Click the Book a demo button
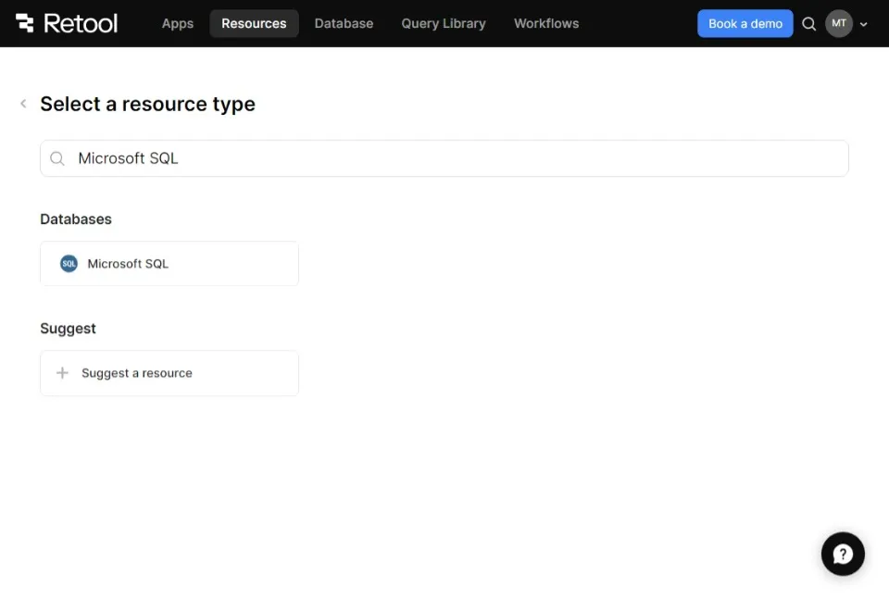 pyautogui.click(x=745, y=23)
